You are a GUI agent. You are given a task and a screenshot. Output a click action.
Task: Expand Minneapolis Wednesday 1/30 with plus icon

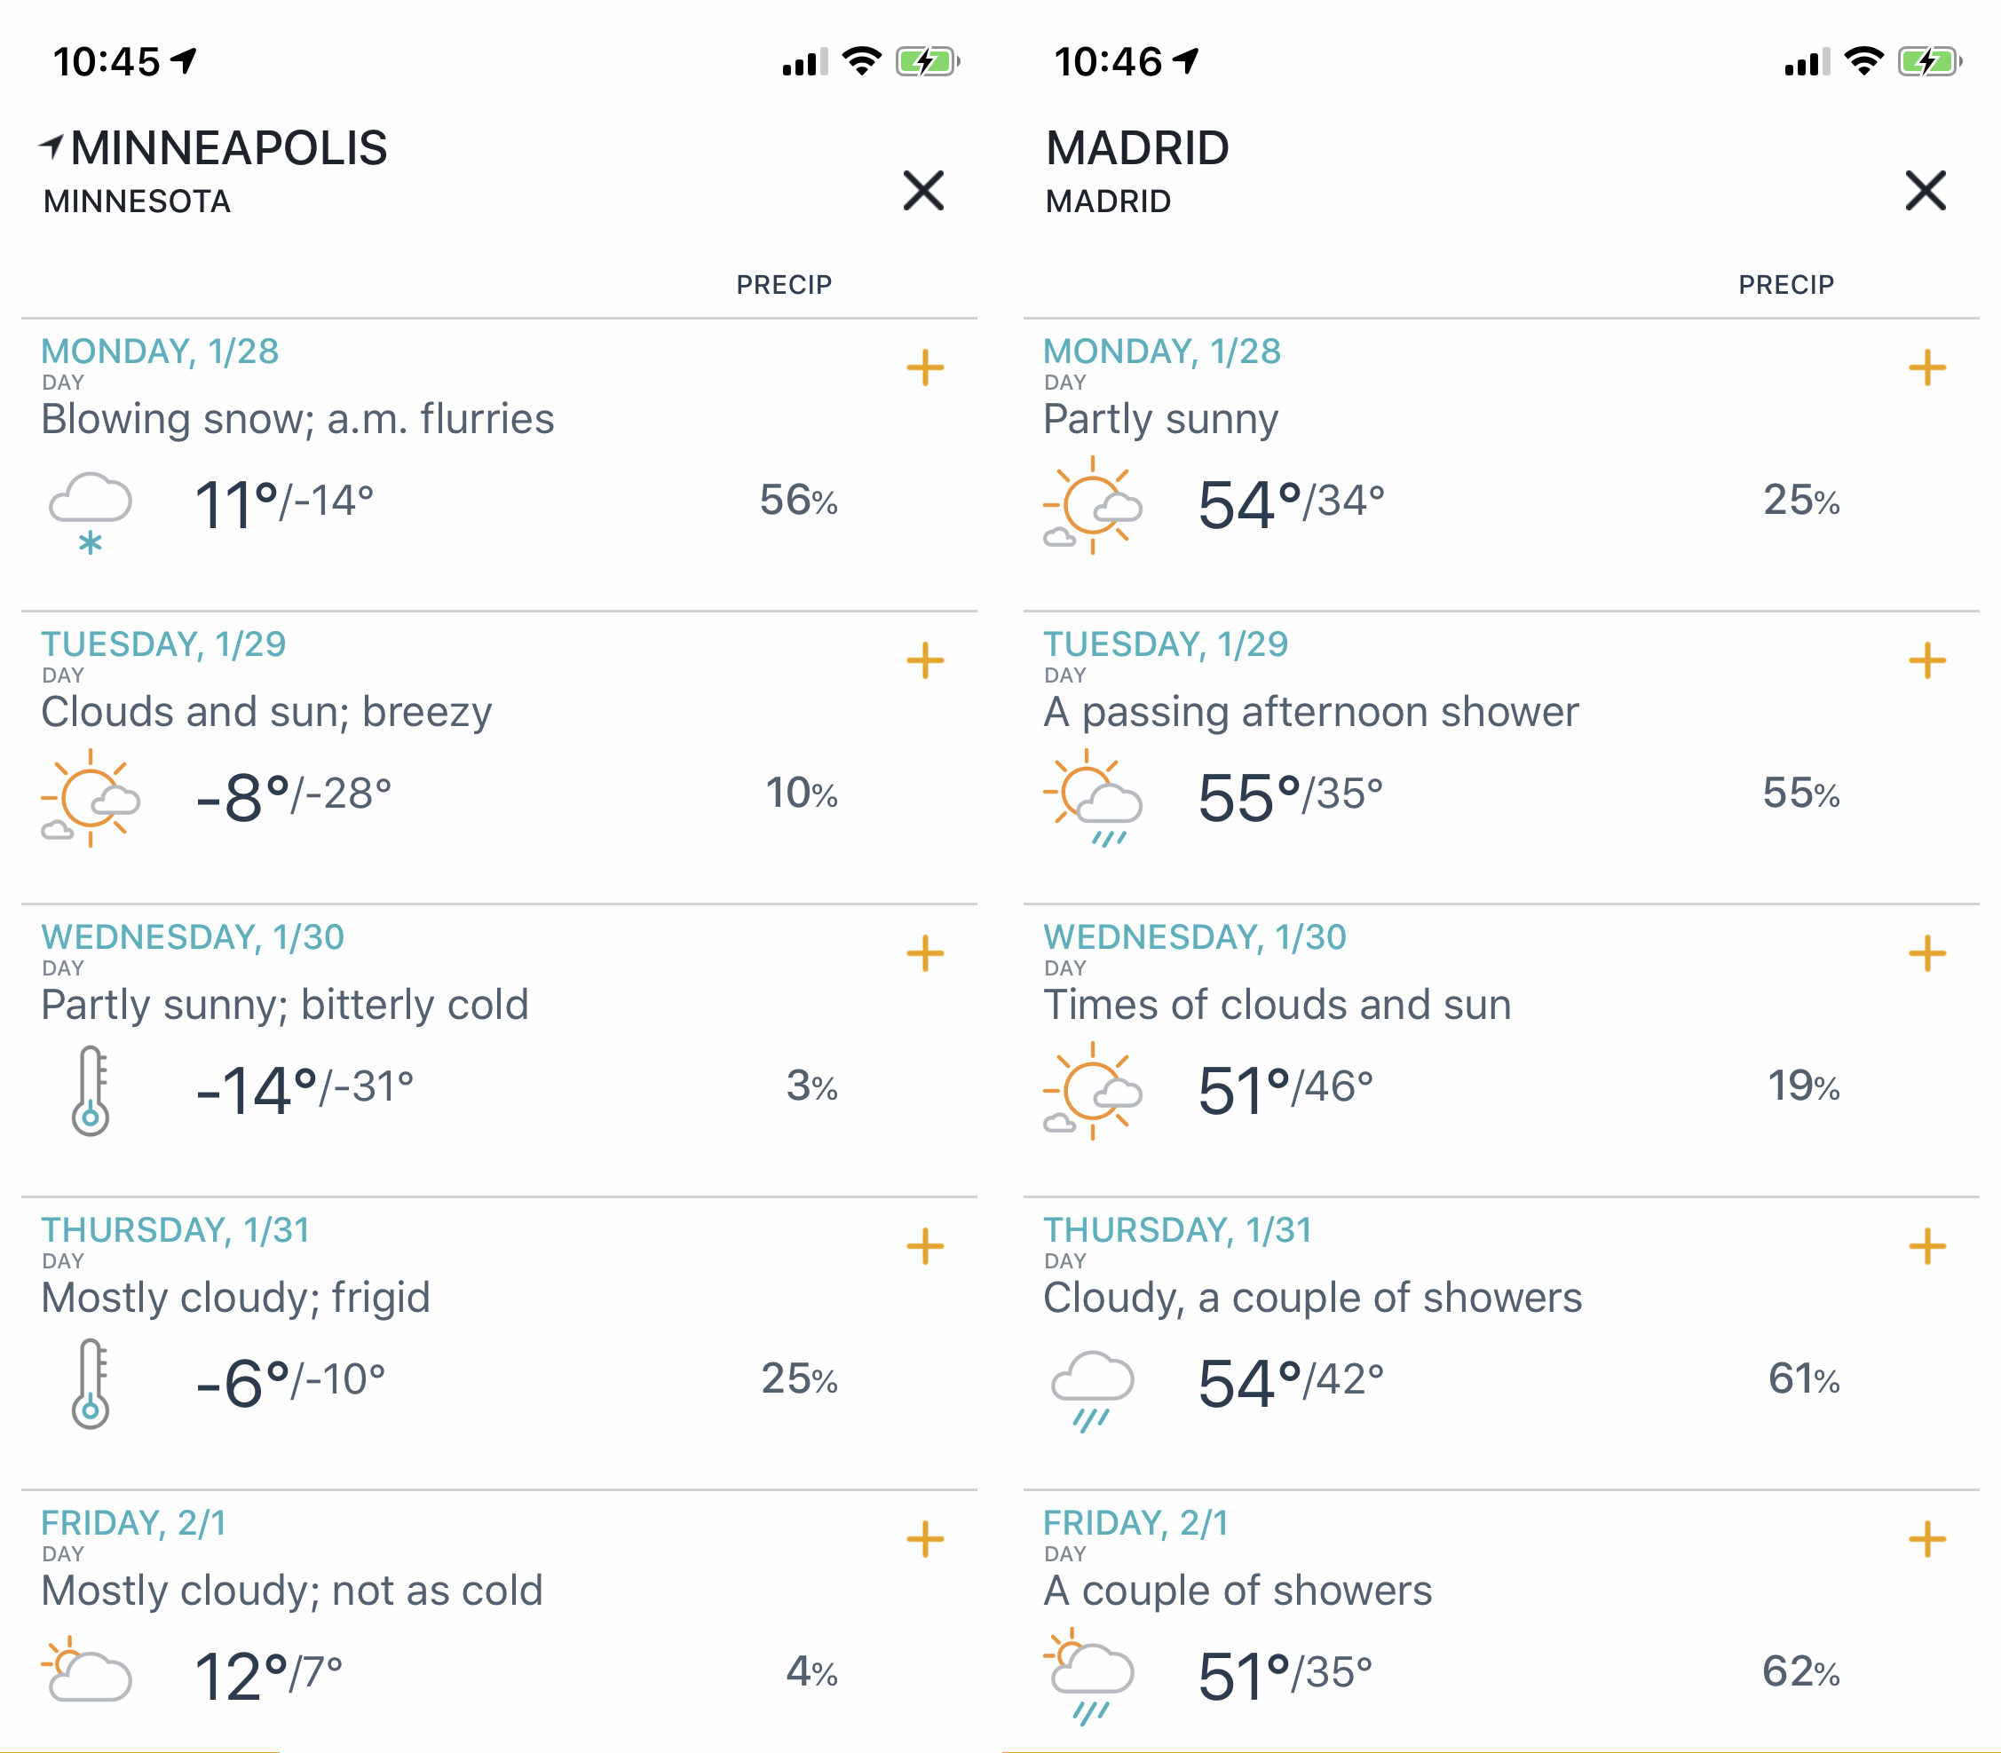click(925, 954)
